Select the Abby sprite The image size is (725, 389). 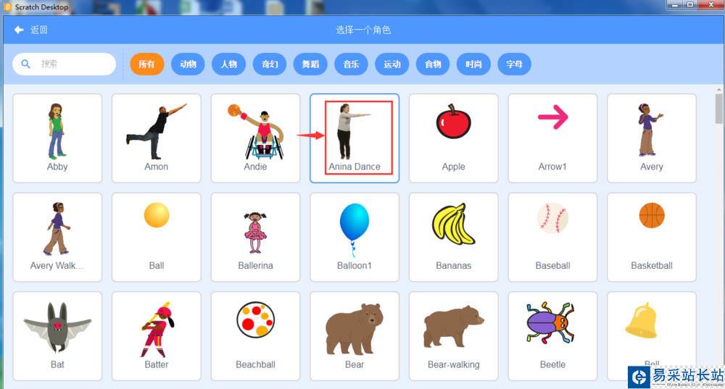[57, 138]
